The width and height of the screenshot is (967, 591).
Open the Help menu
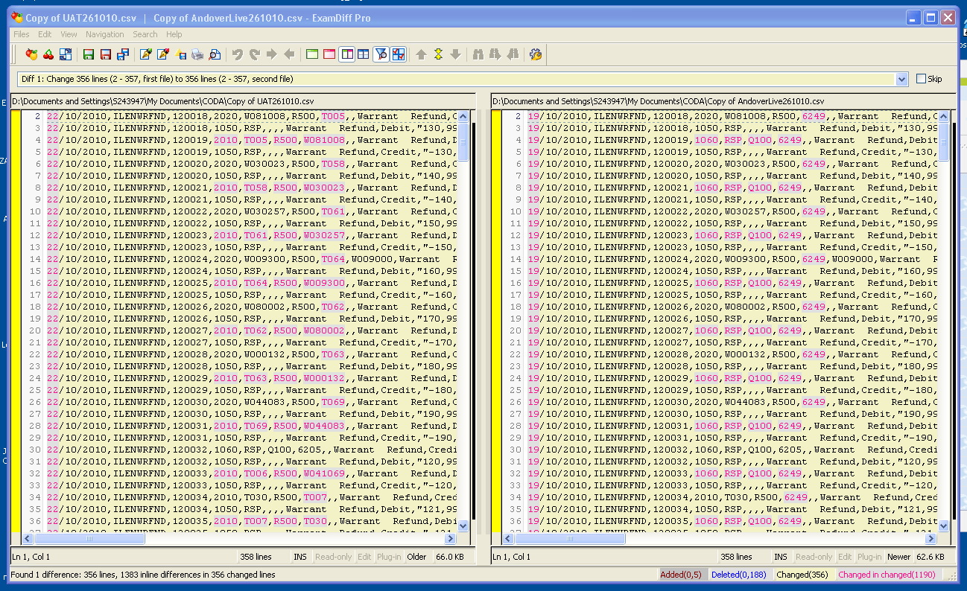[174, 34]
